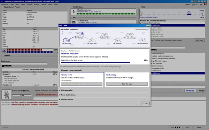Click the monster portrait thumbnail
Image resolution: width=209 pixels, height=130 pixels.
tap(6, 94)
